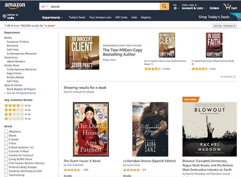Select Saga Fiction department

point(14,73)
